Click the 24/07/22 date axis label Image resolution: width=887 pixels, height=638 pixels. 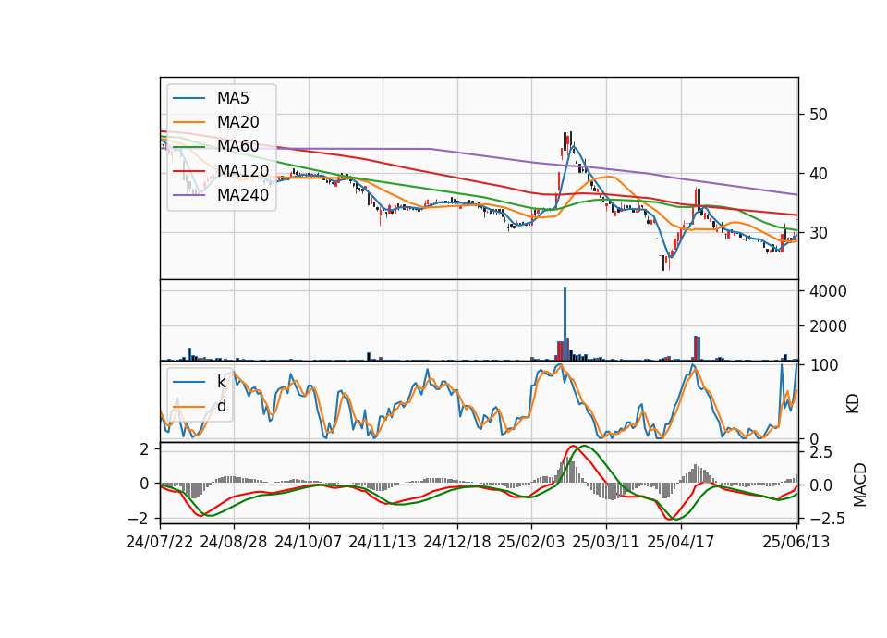pos(160,543)
